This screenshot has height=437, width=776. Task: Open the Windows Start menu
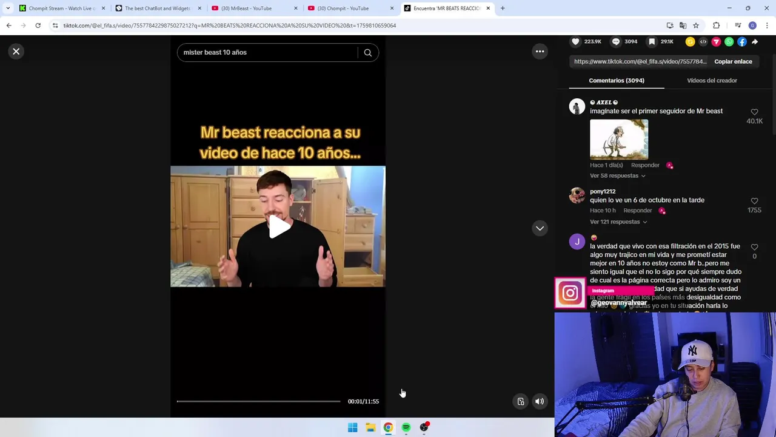[353, 427]
